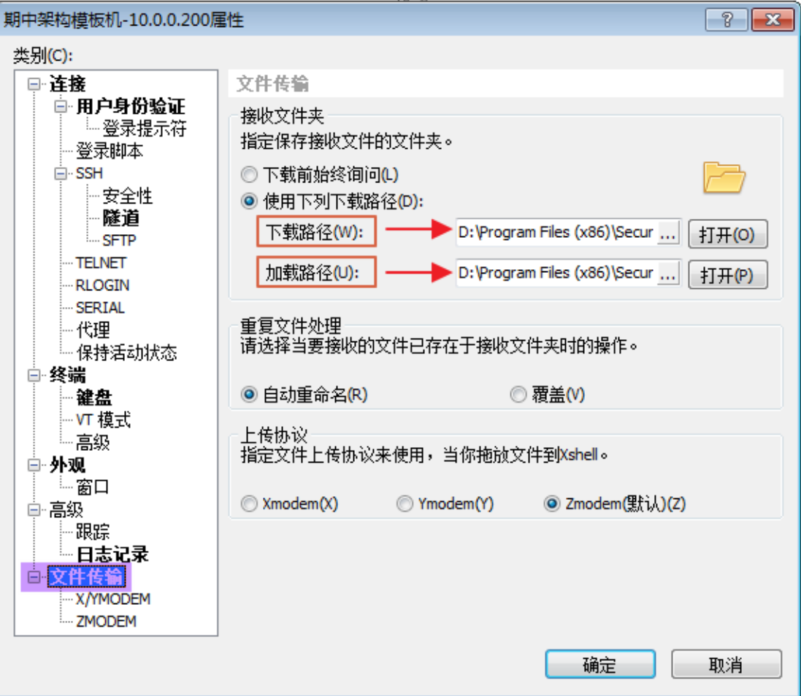801x696 pixels.
Task: Select 使用下列下载路径 radio option
Action: pos(249,201)
